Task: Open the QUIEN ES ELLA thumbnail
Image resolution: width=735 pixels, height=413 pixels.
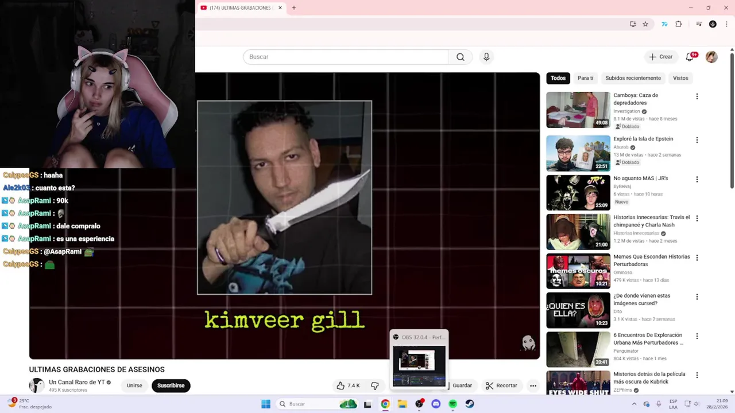Action: tap(578, 310)
